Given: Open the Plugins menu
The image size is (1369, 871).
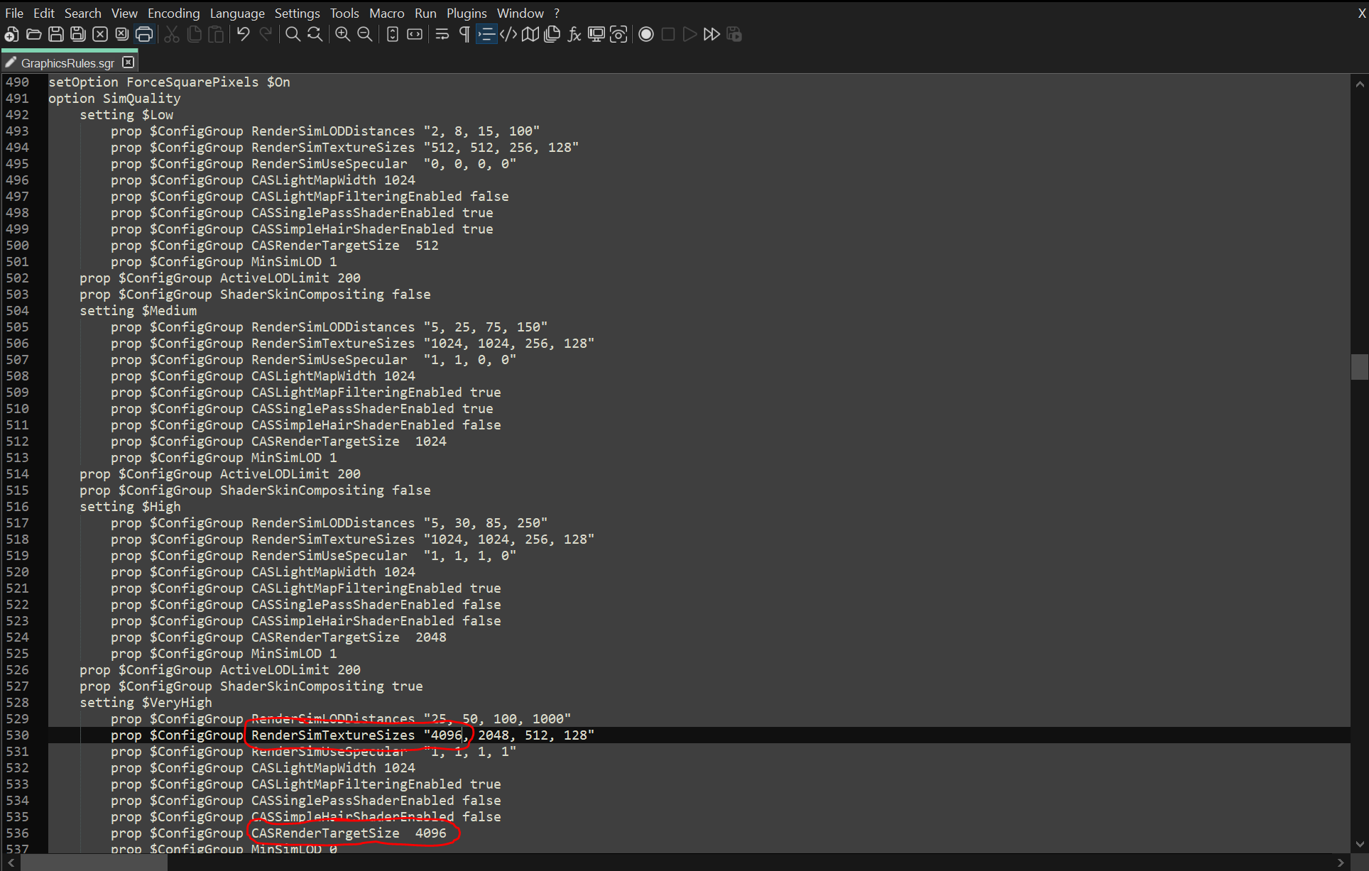Looking at the screenshot, I should coord(466,13).
